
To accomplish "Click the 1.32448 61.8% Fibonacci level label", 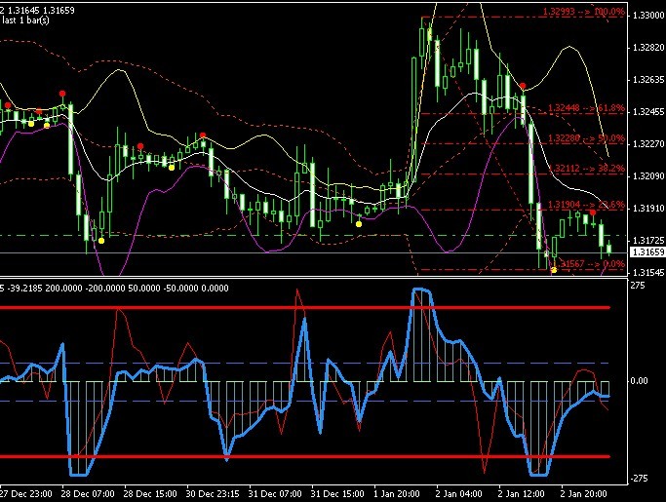I will click(x=586, y=108).
